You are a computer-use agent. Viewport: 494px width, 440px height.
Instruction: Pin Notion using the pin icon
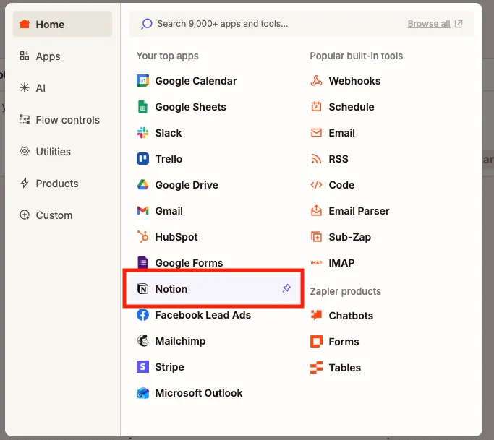(286, 288)
